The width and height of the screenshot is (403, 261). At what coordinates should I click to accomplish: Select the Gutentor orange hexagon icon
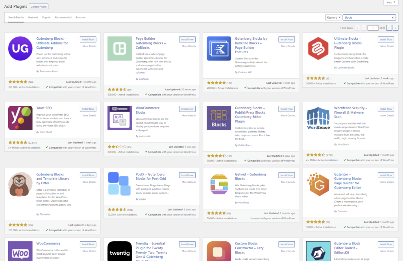point(318,184)
